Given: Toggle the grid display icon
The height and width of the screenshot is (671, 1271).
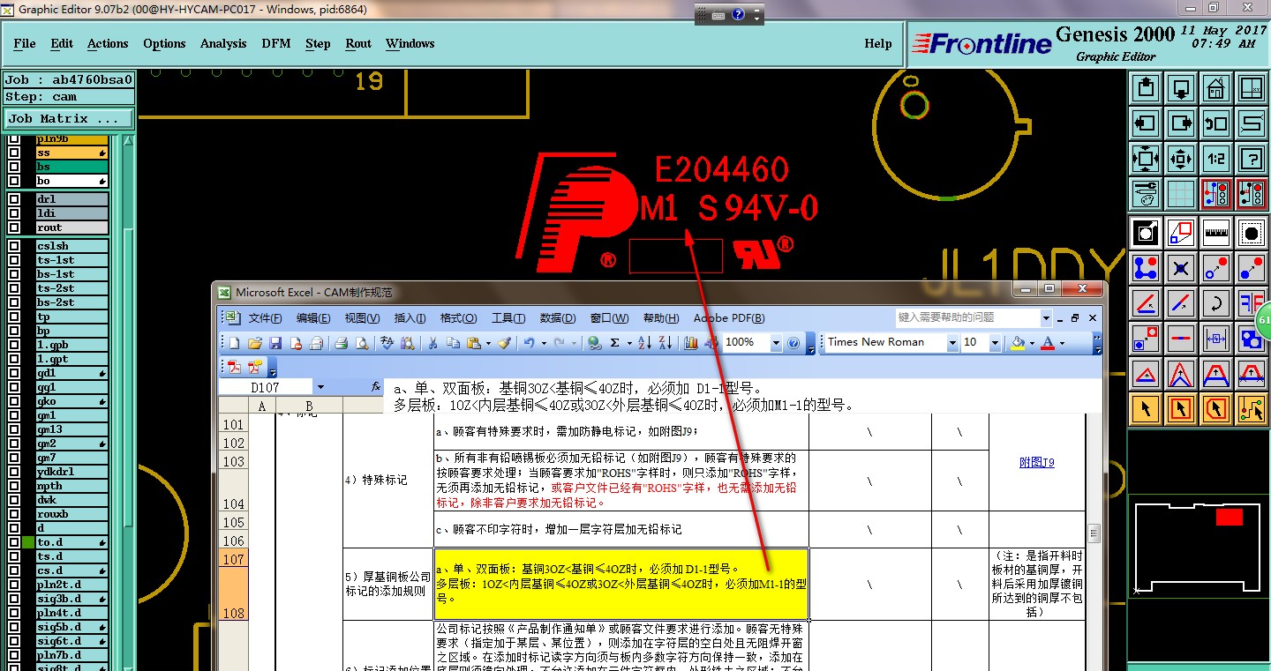Looking at the screenshot, I should (x=1180, y=193).
